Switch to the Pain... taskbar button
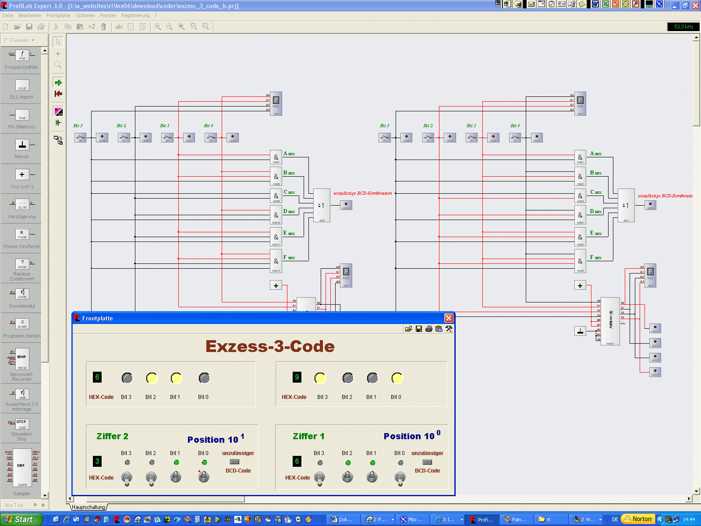 click(517, 519)
